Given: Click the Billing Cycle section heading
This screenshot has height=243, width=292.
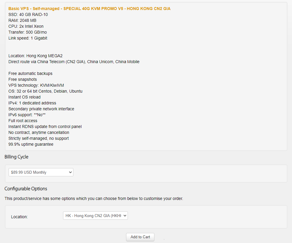Looking at the screenshot, I should 17,157.
